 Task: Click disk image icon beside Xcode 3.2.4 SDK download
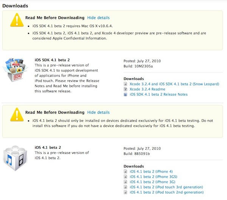point(126,84)
